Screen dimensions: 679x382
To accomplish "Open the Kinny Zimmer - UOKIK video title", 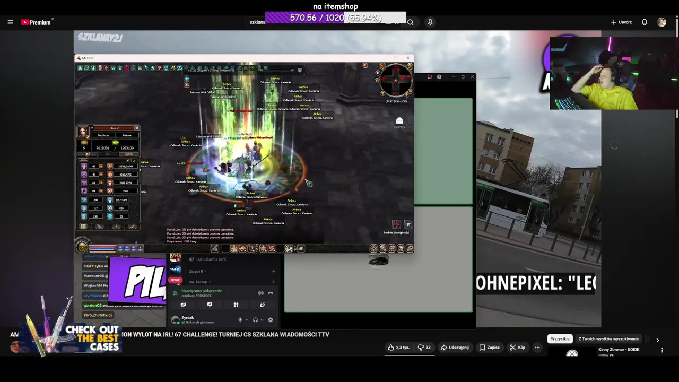I will tap(619, 350).
